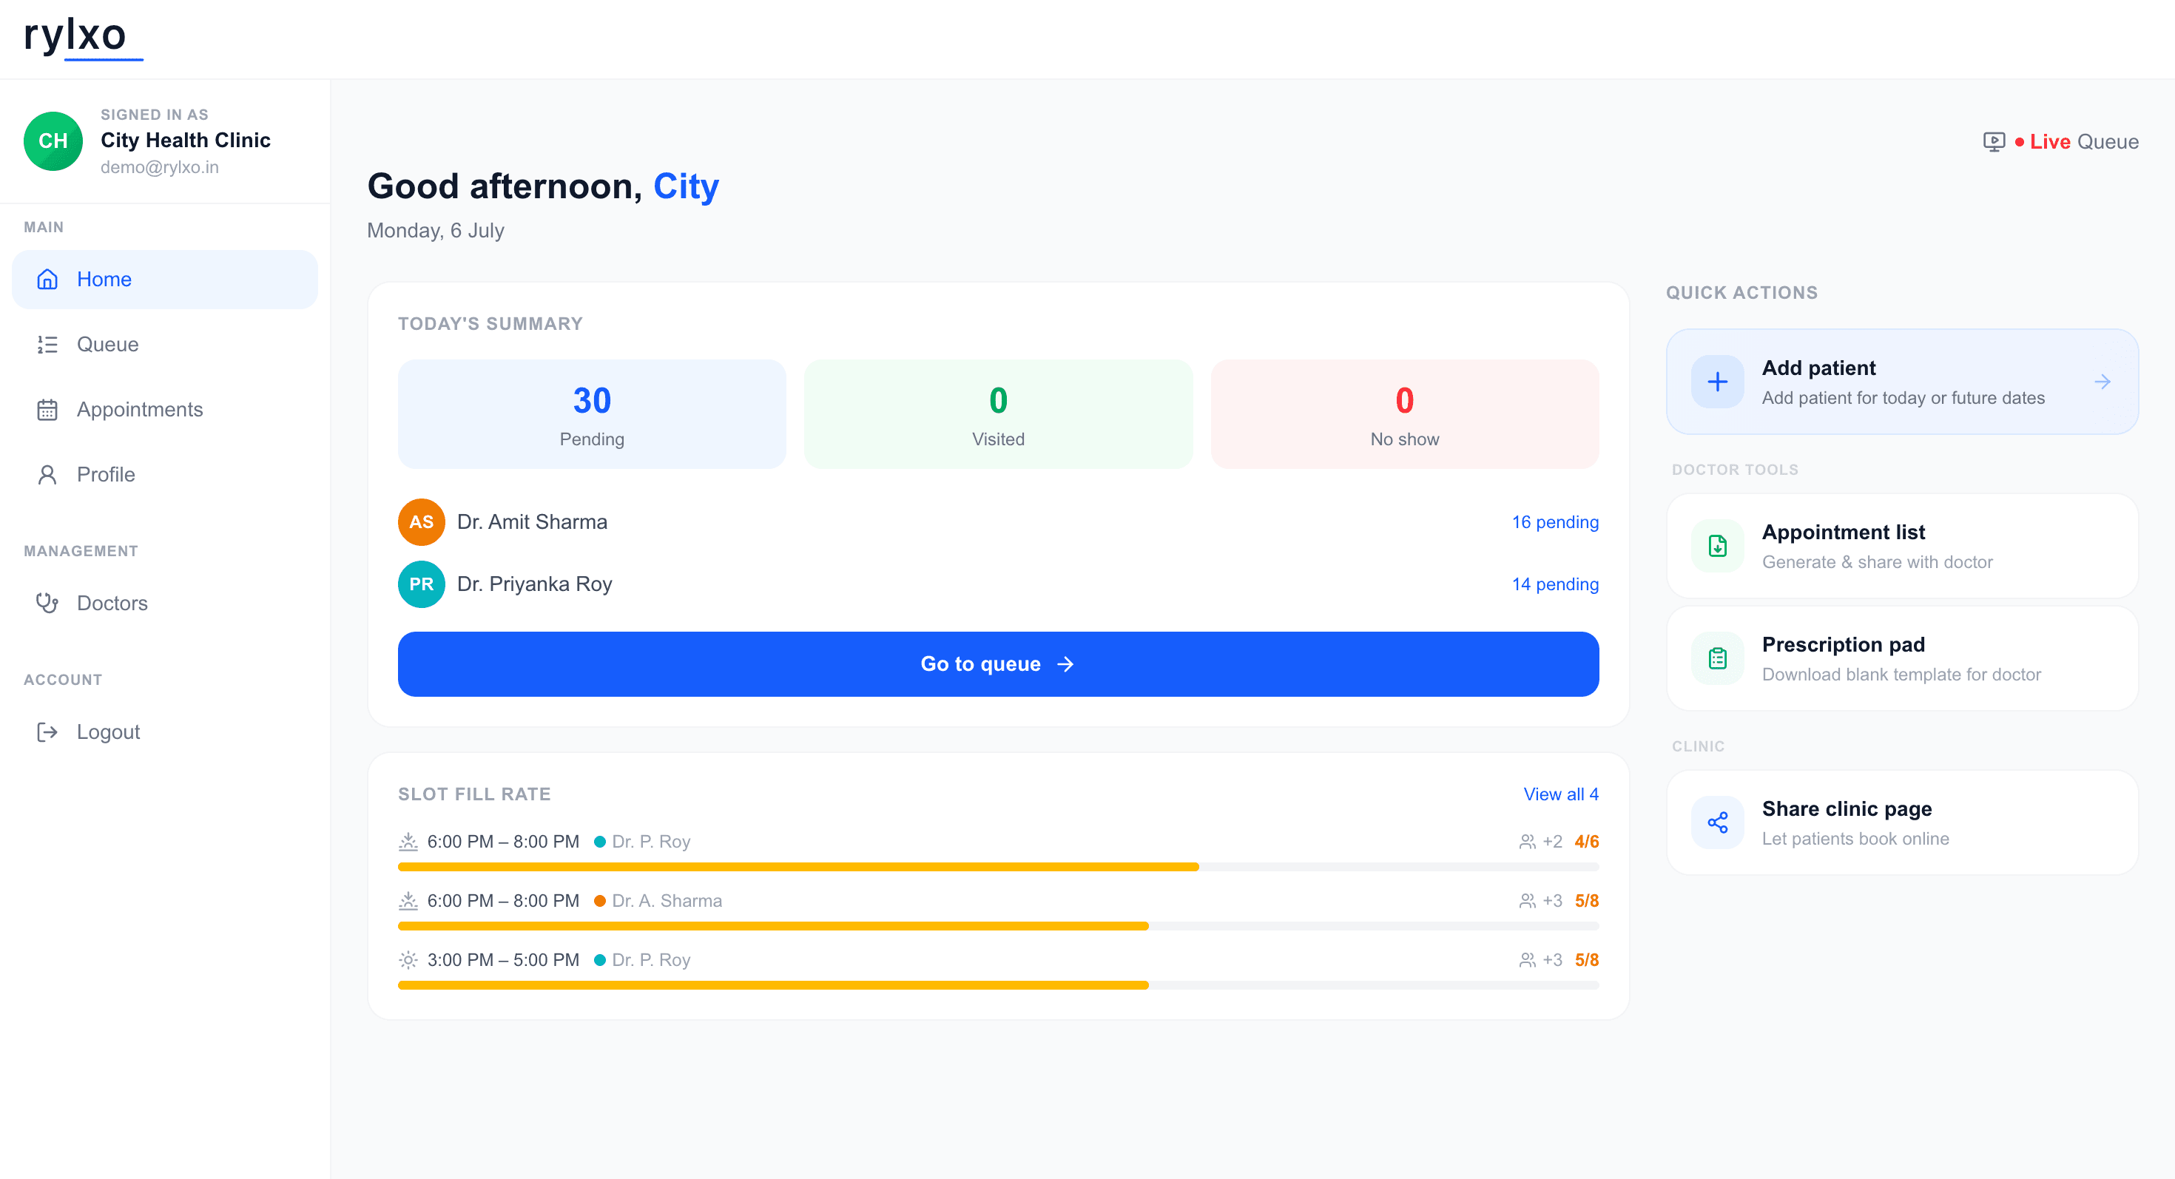Click the Monday, 6 July date text
The width and height of the screenshot is (2175, 1179).
pyautogui.click(x=436, y=230)
